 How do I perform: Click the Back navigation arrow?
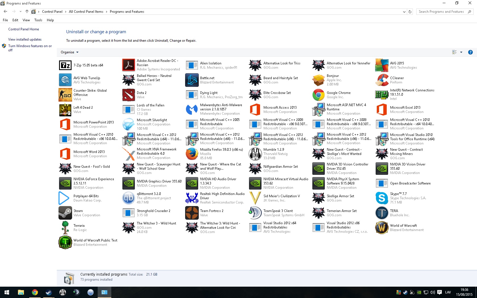coord(5,12)
